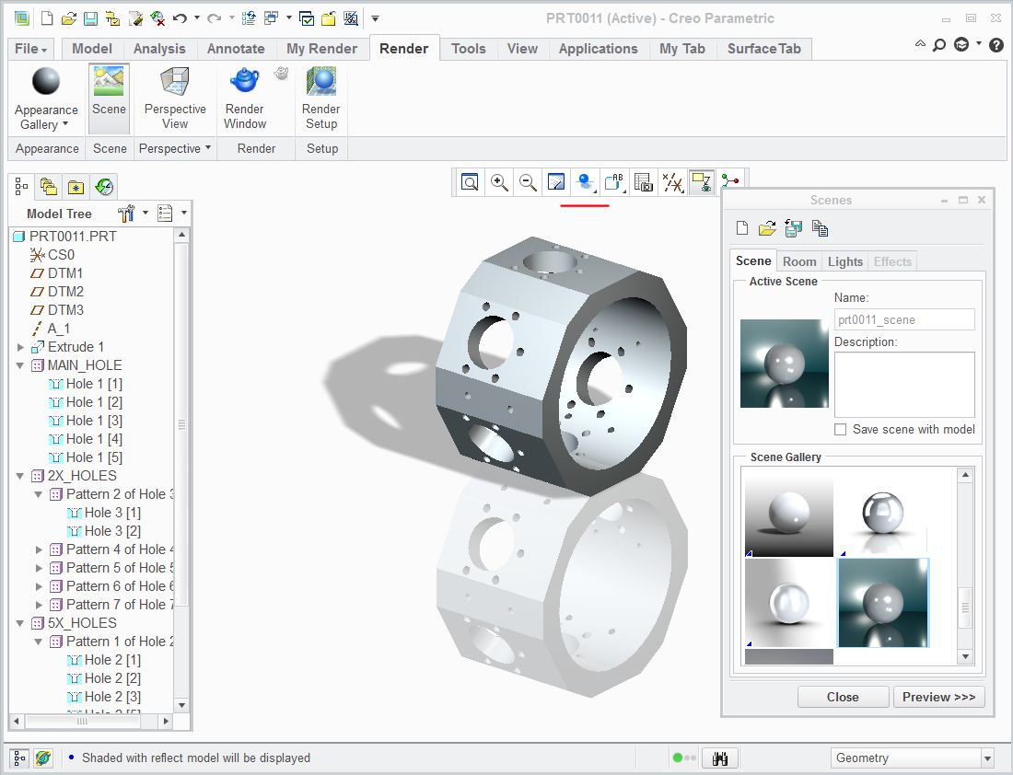Open the View Manager icon
Viewport: 1013px width, 775px height.
pos(644,183)
